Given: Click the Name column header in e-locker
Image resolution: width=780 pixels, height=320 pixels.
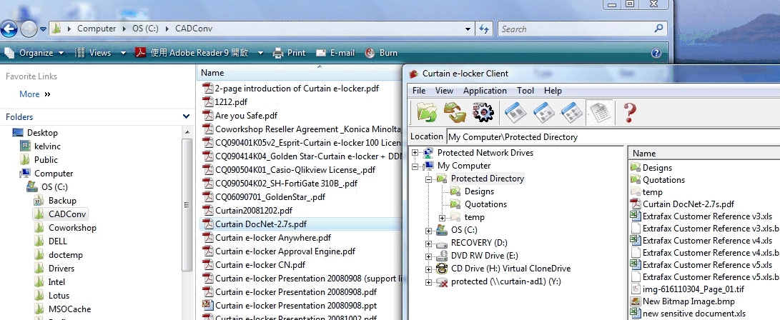Looking at the screenshot, I should pos(644,154).
